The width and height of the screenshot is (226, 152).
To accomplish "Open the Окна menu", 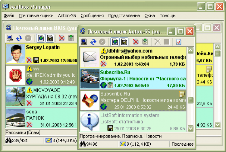I will (149, 15).
